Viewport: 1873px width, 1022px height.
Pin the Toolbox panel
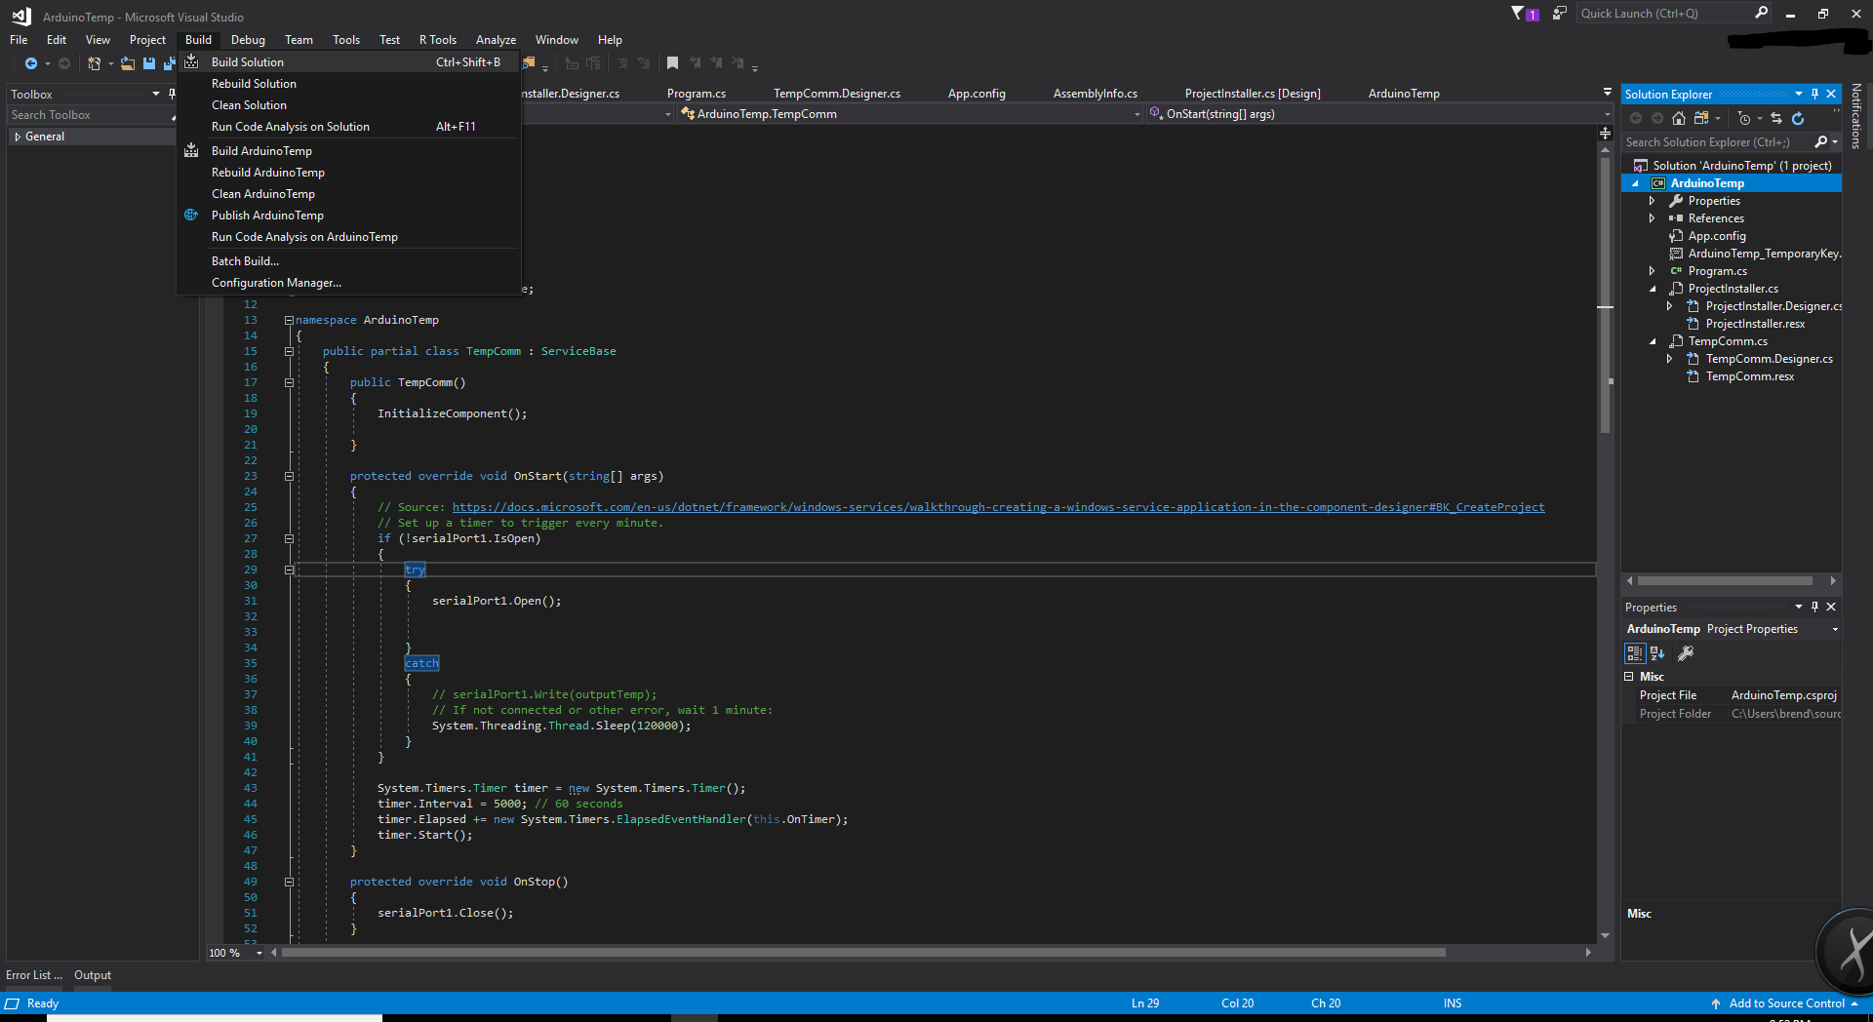[x=172, y=94]
